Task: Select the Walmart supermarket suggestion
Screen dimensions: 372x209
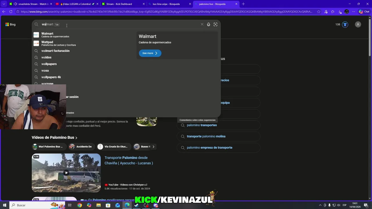Action: 84,35
